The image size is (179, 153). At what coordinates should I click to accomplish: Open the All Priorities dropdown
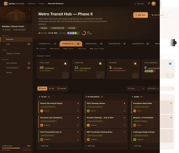[153, 88]
